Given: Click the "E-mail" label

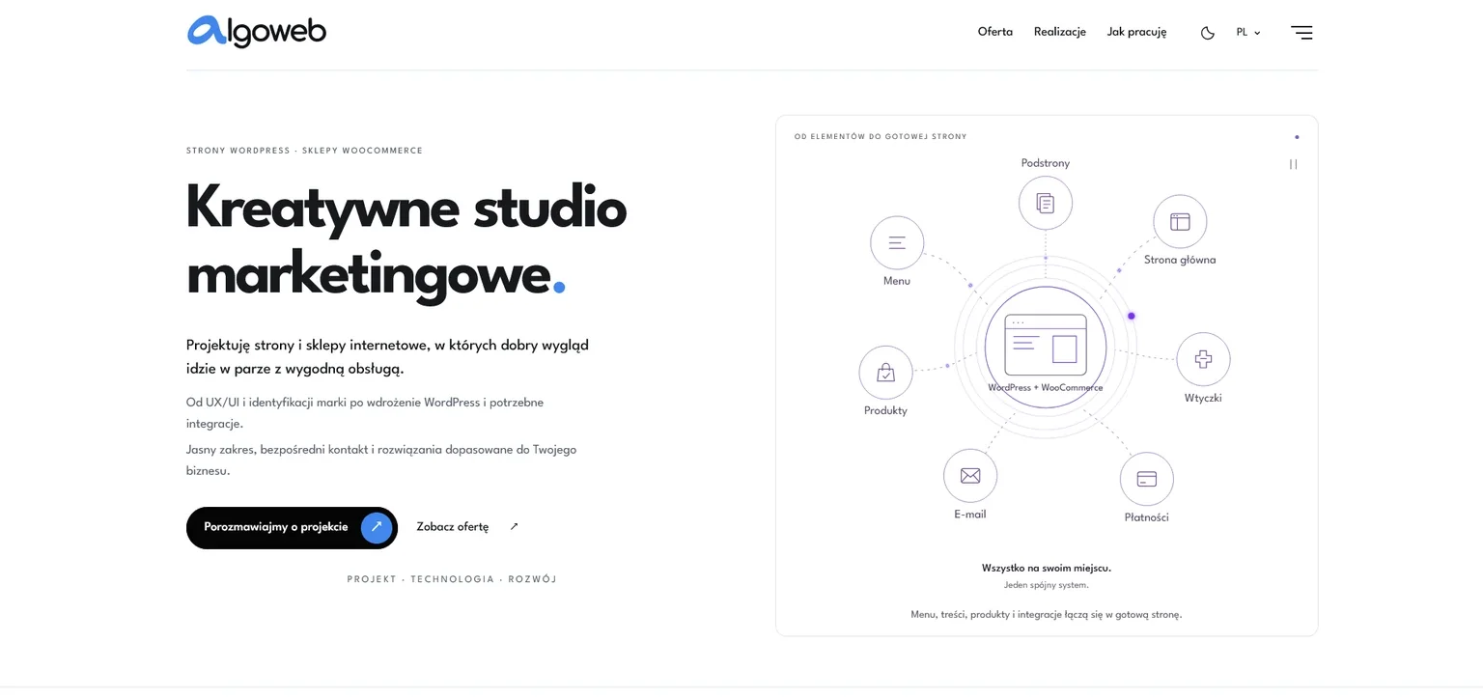Looking at the screenshot, I should click(x=970, y=515).
